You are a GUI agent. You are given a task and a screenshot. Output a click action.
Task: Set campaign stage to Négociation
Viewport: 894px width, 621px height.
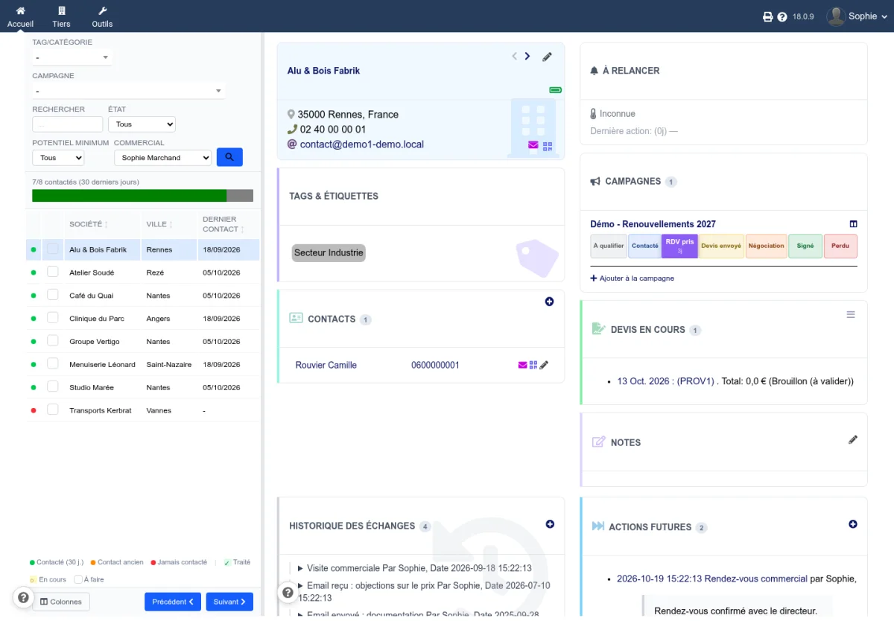[767, 246]
